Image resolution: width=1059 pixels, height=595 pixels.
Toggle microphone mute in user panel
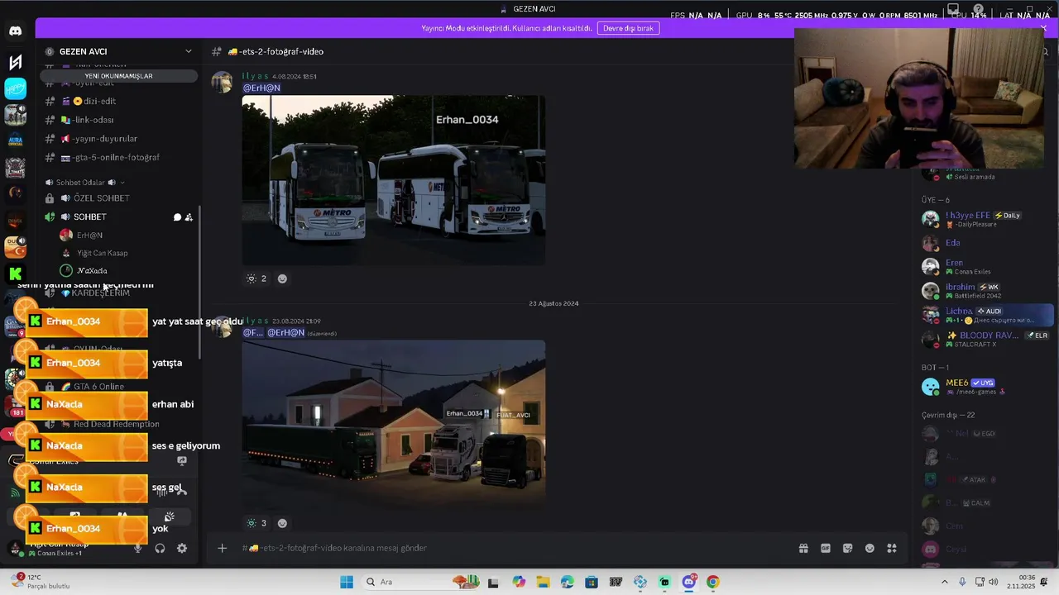coord(138,548)
